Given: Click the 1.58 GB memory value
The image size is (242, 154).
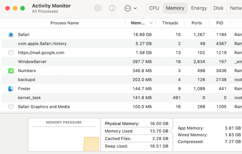Looking at the screenshot, I should (x=144, y=53).
